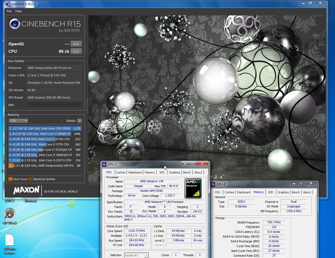Minimize the Memory CPU-Z window
Screen dimensions: 335x258
[x=294, y=183]
